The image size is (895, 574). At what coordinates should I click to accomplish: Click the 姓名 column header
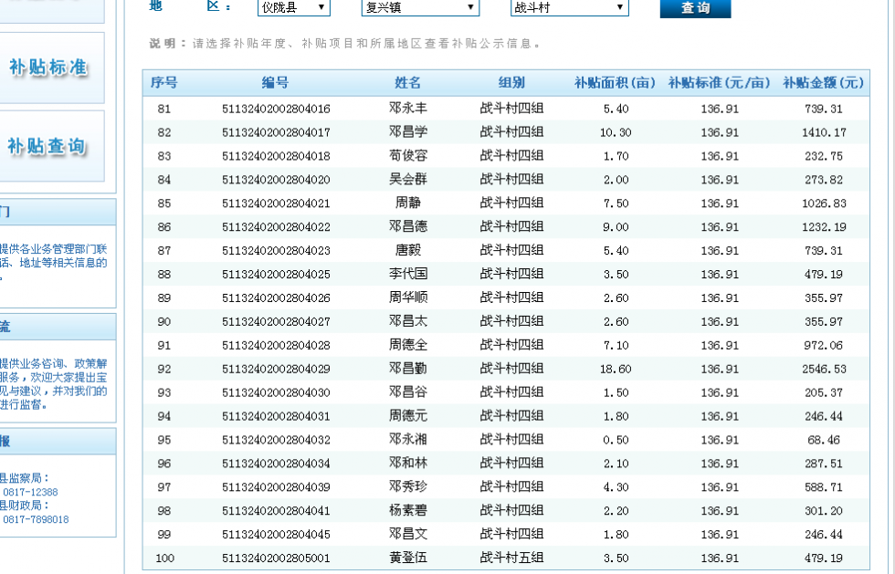click(x=408, y=83)
